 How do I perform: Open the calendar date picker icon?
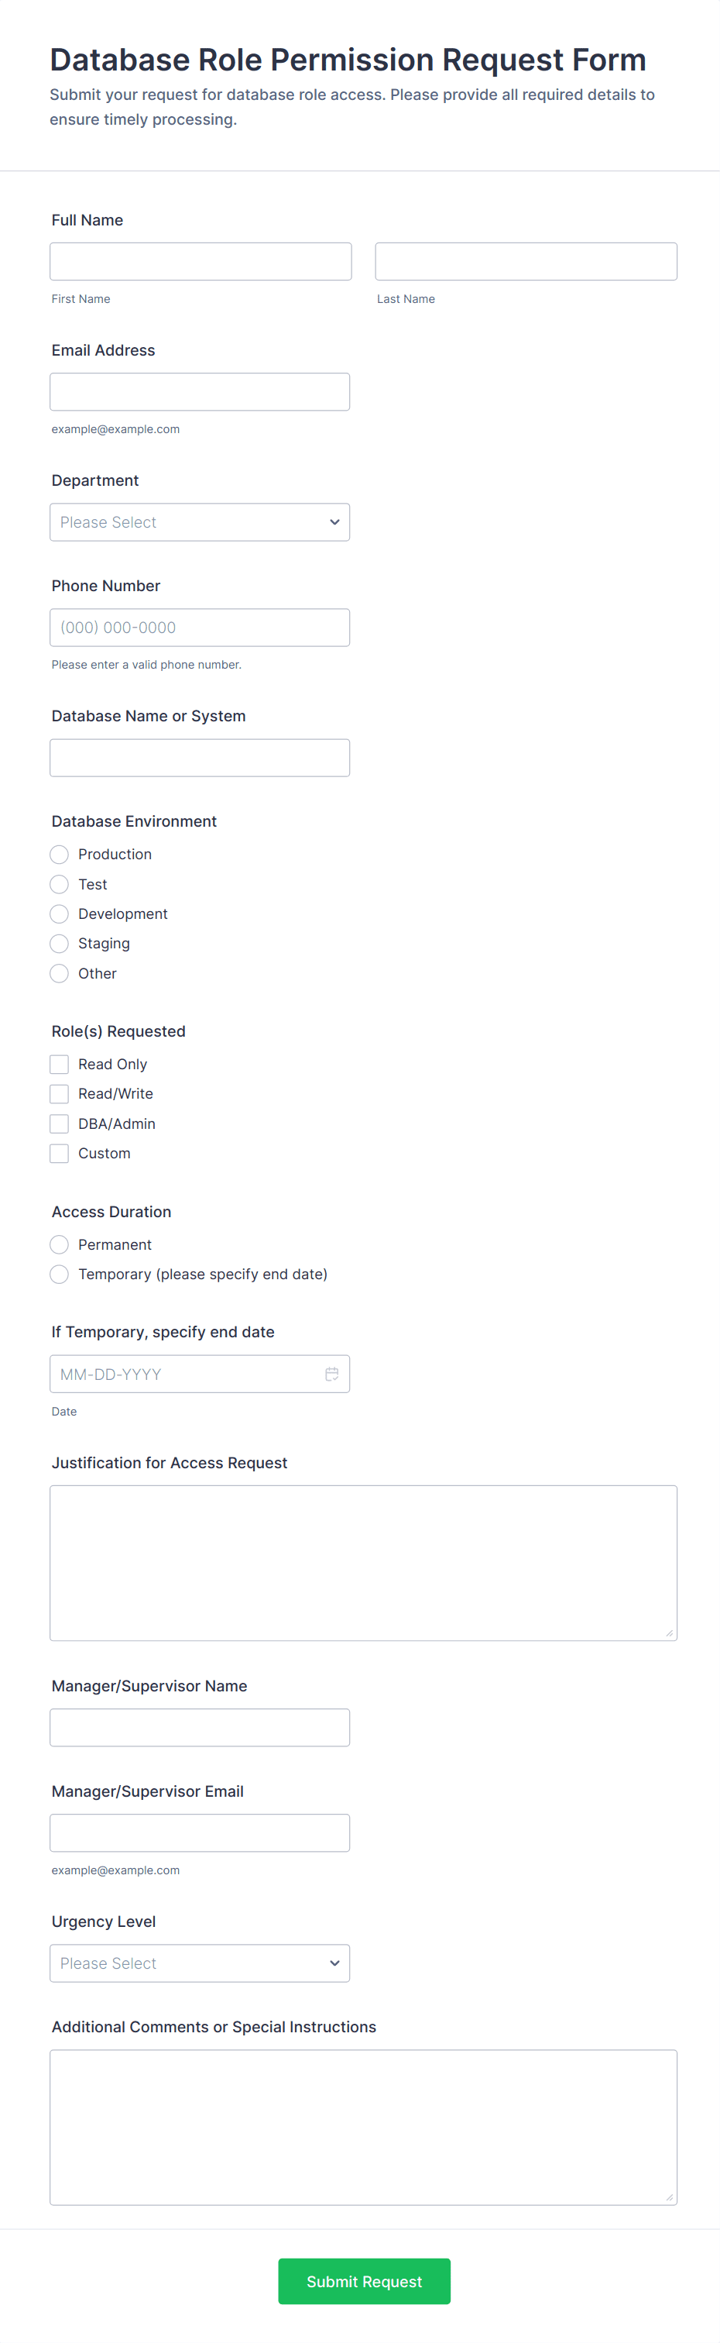[332, 1374]
